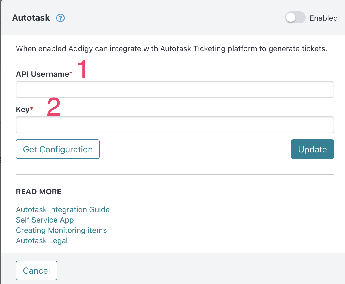Visit the Self Service App page
Viewport: 345px width, 284px height.
[45, 220]
